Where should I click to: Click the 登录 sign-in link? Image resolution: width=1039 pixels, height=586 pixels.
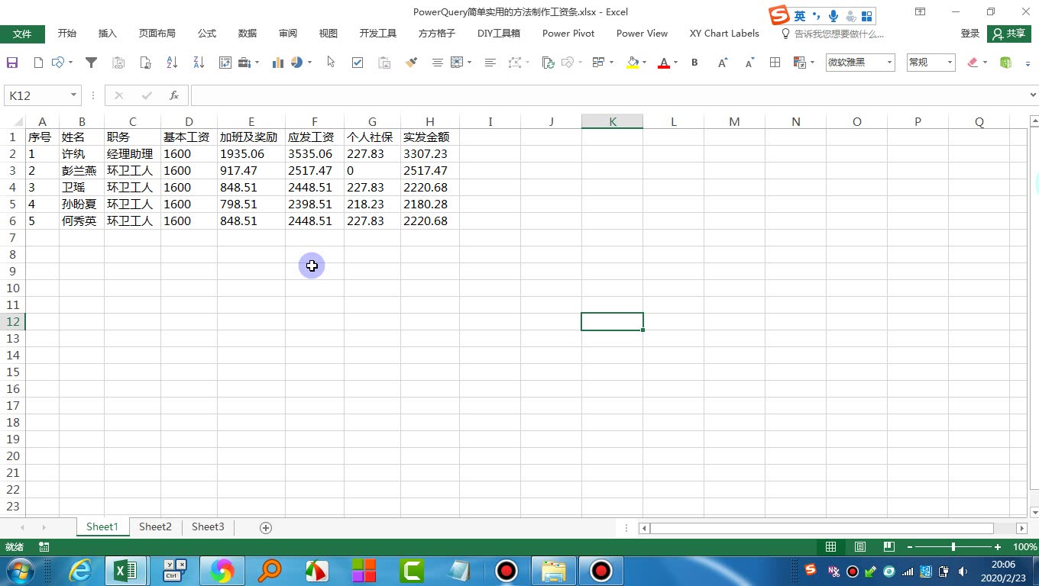970,34
